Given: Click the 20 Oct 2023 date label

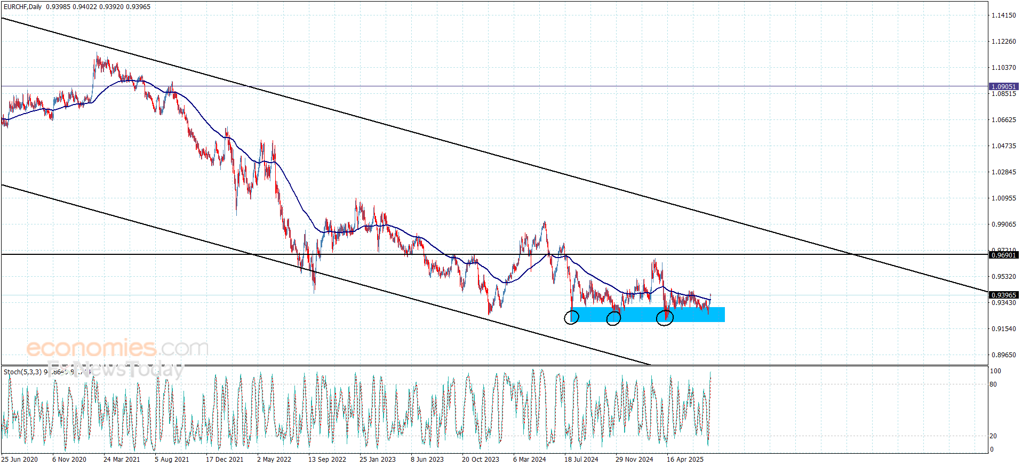Looking at the screenshot, I should [x=481, y=460].
